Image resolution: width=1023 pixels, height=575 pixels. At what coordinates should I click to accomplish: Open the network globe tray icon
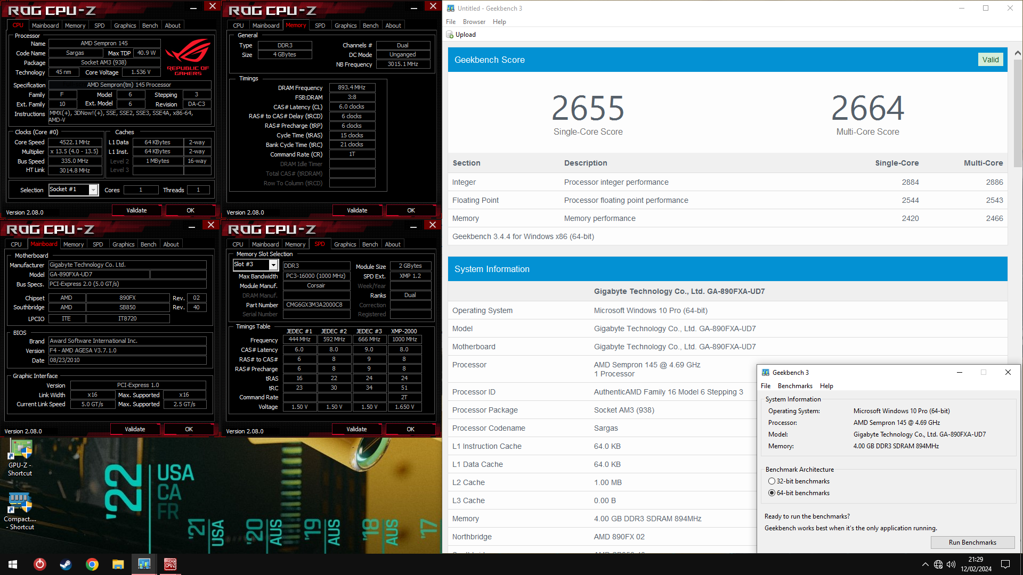938,564
